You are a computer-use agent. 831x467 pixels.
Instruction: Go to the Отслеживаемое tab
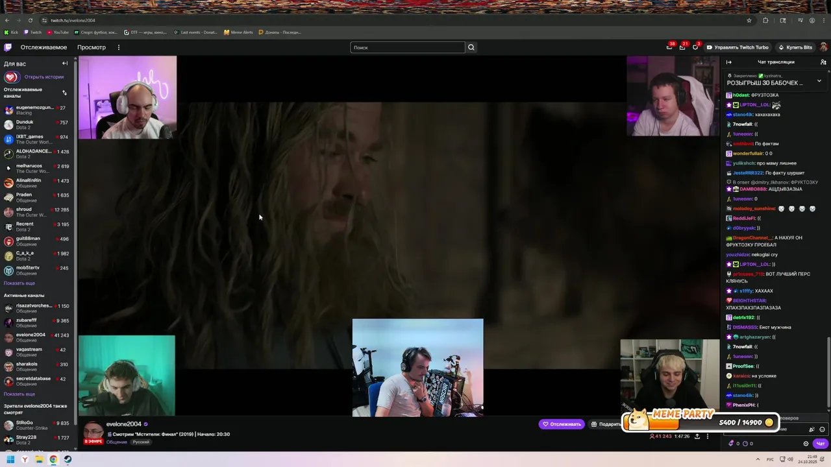[x=43, y=47]
